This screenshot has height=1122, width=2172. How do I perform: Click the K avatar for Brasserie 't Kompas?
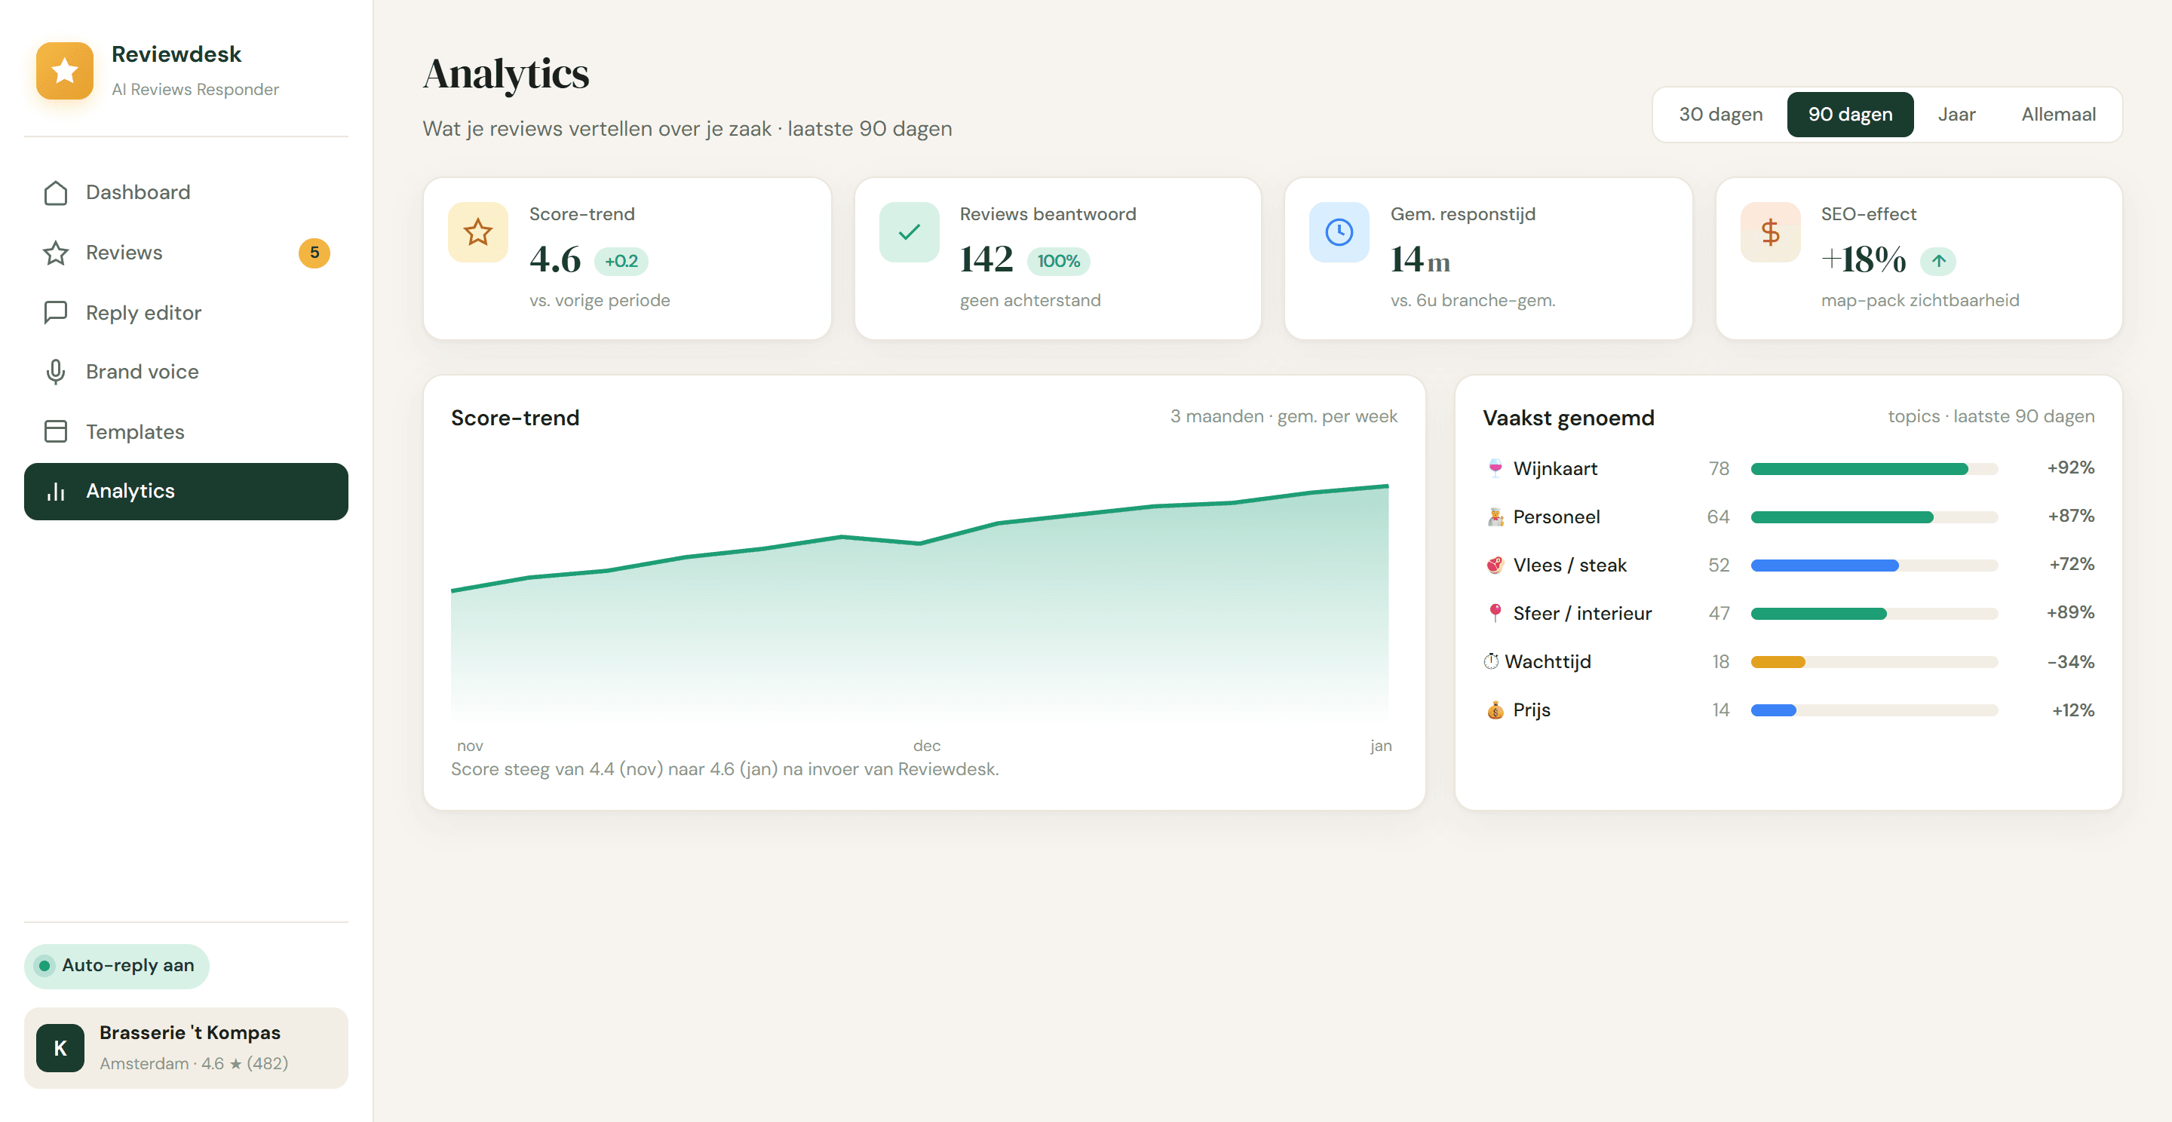60,1048
